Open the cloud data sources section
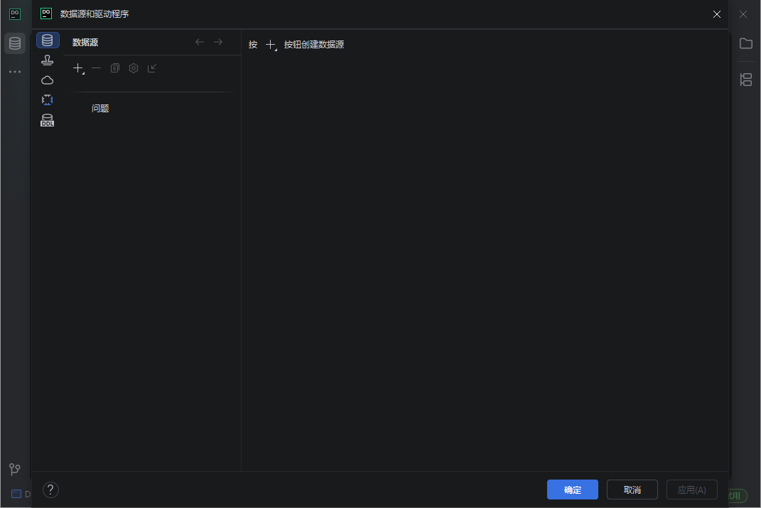 click(47, 80)
